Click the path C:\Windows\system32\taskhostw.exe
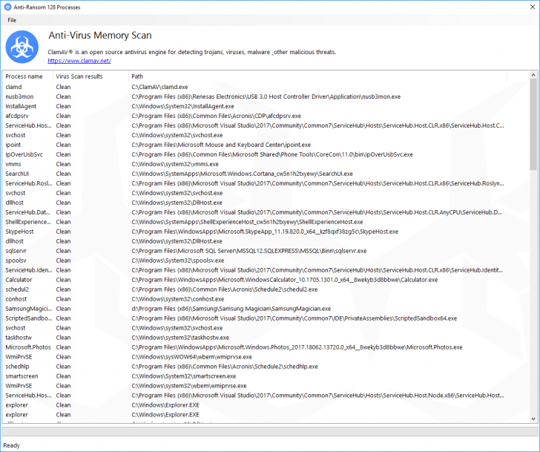Viewport: 540px width, 452px height. pyautogui.click(x=180, y=338)
